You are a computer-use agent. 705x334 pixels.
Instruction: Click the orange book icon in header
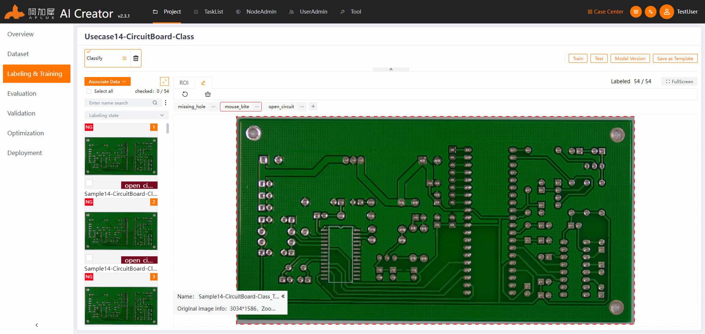636,12
